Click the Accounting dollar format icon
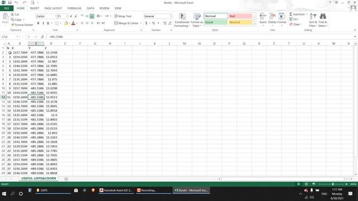The height and width of the screenshot is (201, 358). [x=147, y=23]
